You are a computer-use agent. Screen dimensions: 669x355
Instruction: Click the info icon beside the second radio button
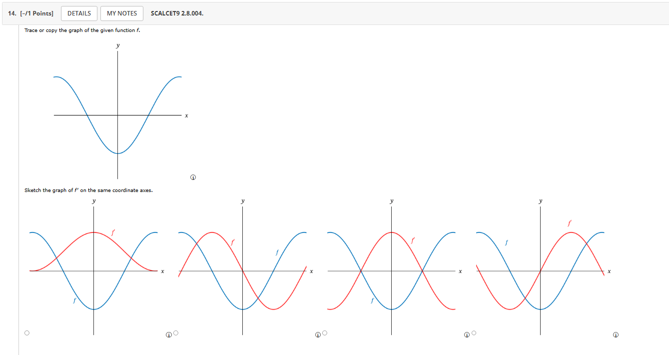pyautogui.click(x=318, y=334)
